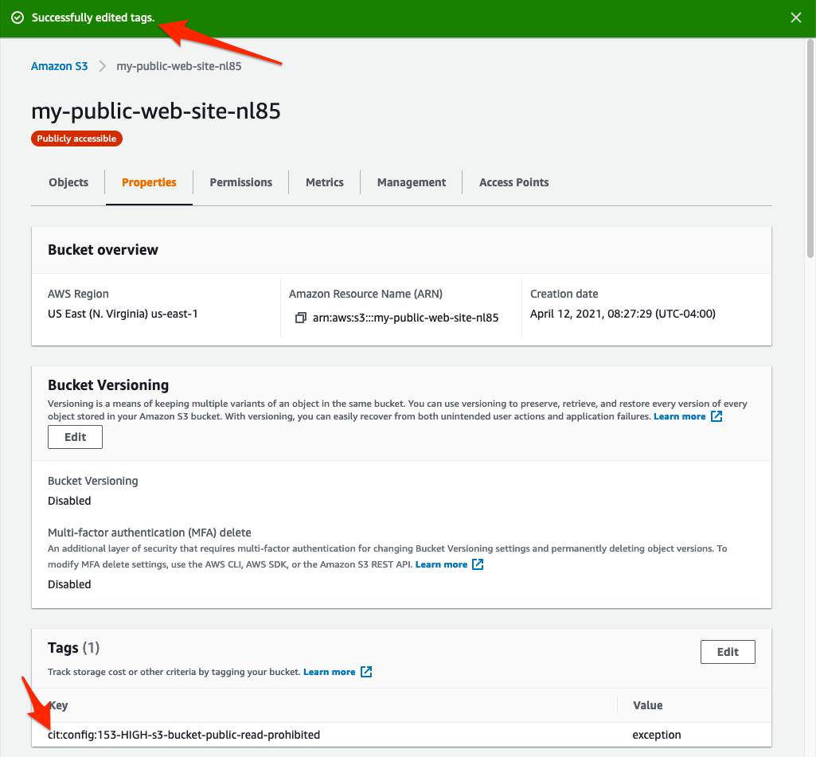Click the Multi-factor authentication (MFA) delete label

click(x=150, y=533)
